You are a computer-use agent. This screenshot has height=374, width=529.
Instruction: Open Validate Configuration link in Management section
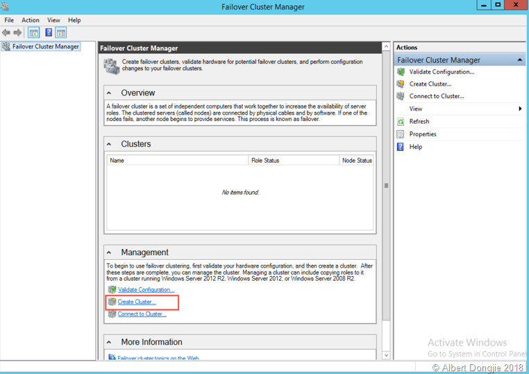point(146,290)
